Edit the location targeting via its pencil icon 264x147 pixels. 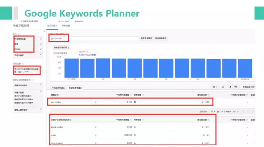pyautogui.click(x=41, y=39)
